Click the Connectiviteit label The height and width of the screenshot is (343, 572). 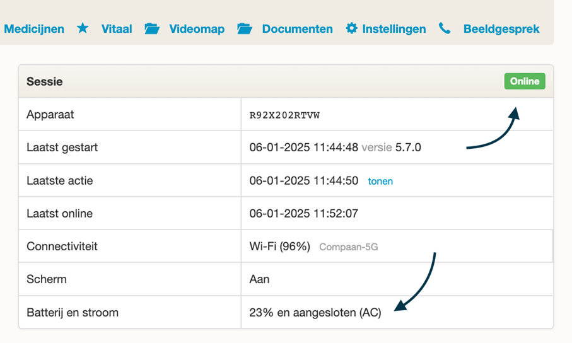point(62,247)
